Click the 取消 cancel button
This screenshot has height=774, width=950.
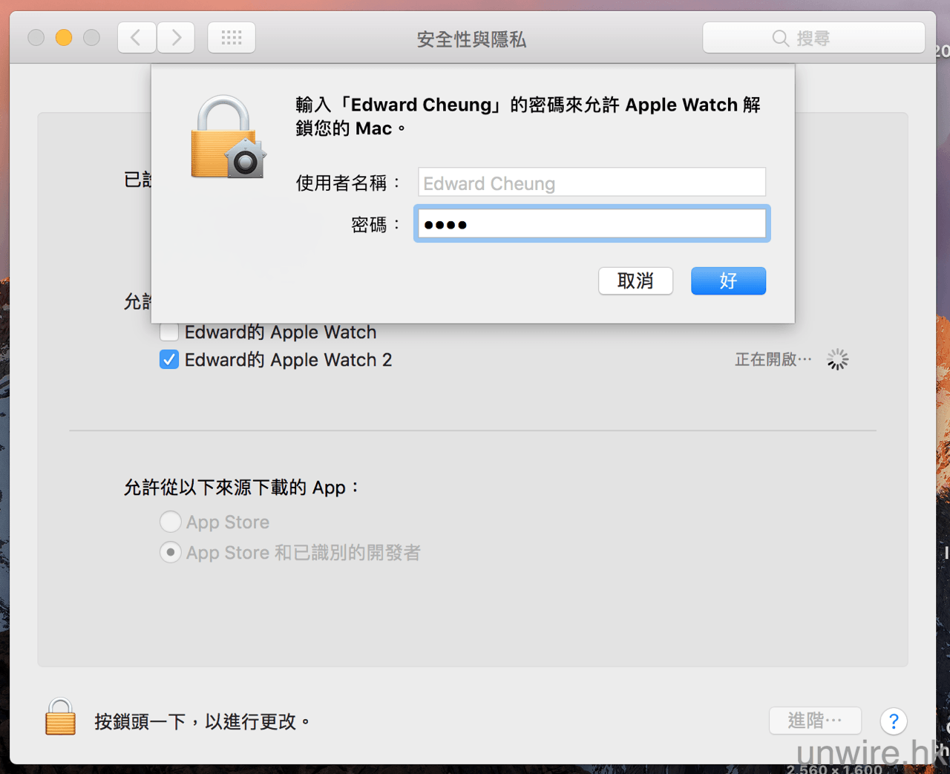pos(635,281)
